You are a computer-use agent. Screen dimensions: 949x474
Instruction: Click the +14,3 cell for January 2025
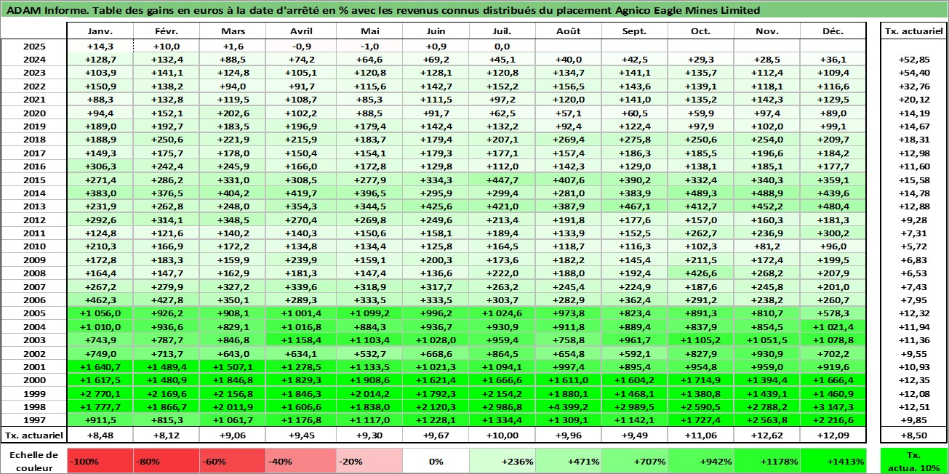coord(100,46)
